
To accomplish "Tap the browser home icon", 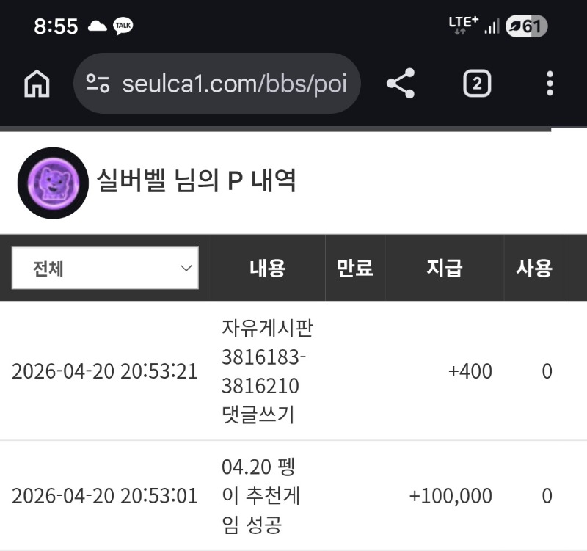I will 37,84.
